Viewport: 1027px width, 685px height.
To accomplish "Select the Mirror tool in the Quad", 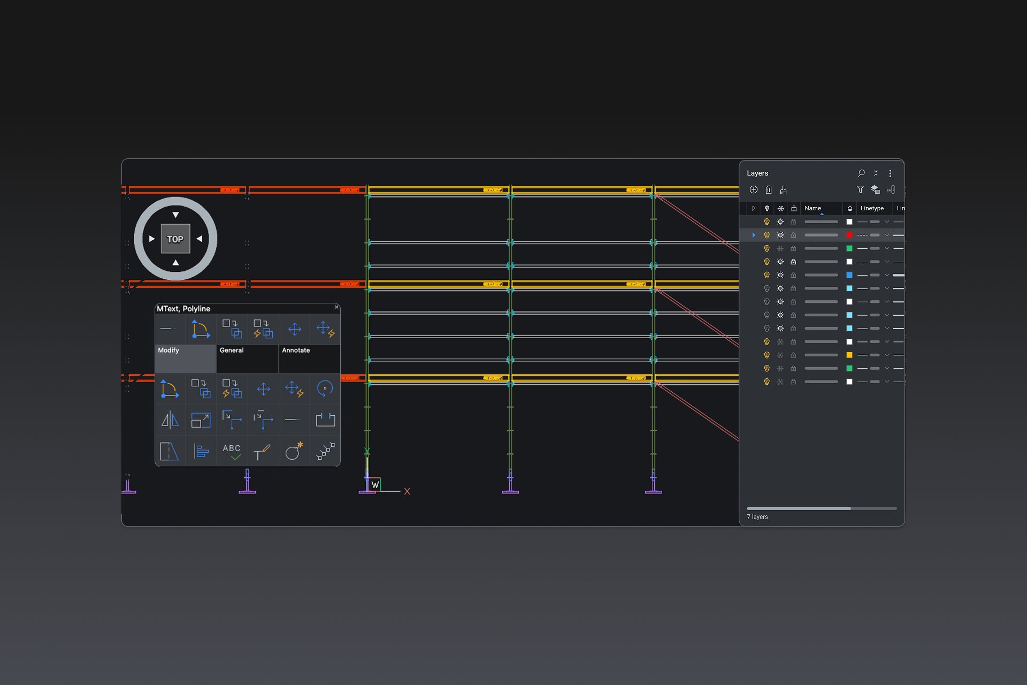I will coord(170,420).
